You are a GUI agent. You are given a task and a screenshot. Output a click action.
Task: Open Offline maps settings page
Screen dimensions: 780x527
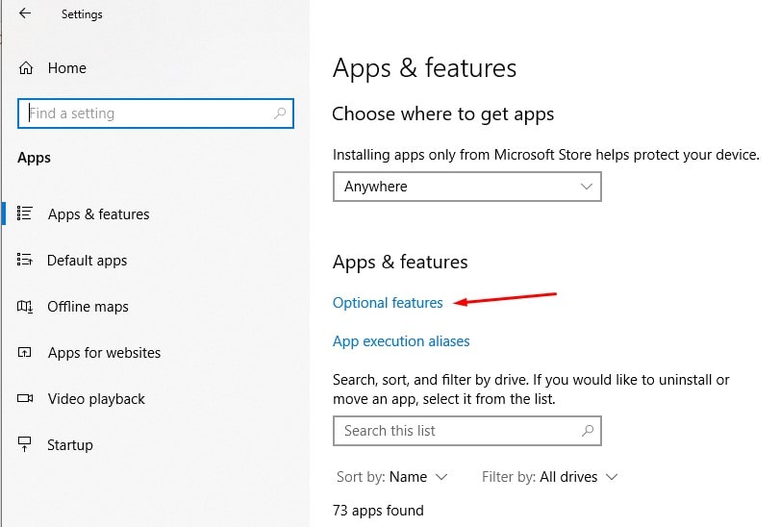click(88, 307)
